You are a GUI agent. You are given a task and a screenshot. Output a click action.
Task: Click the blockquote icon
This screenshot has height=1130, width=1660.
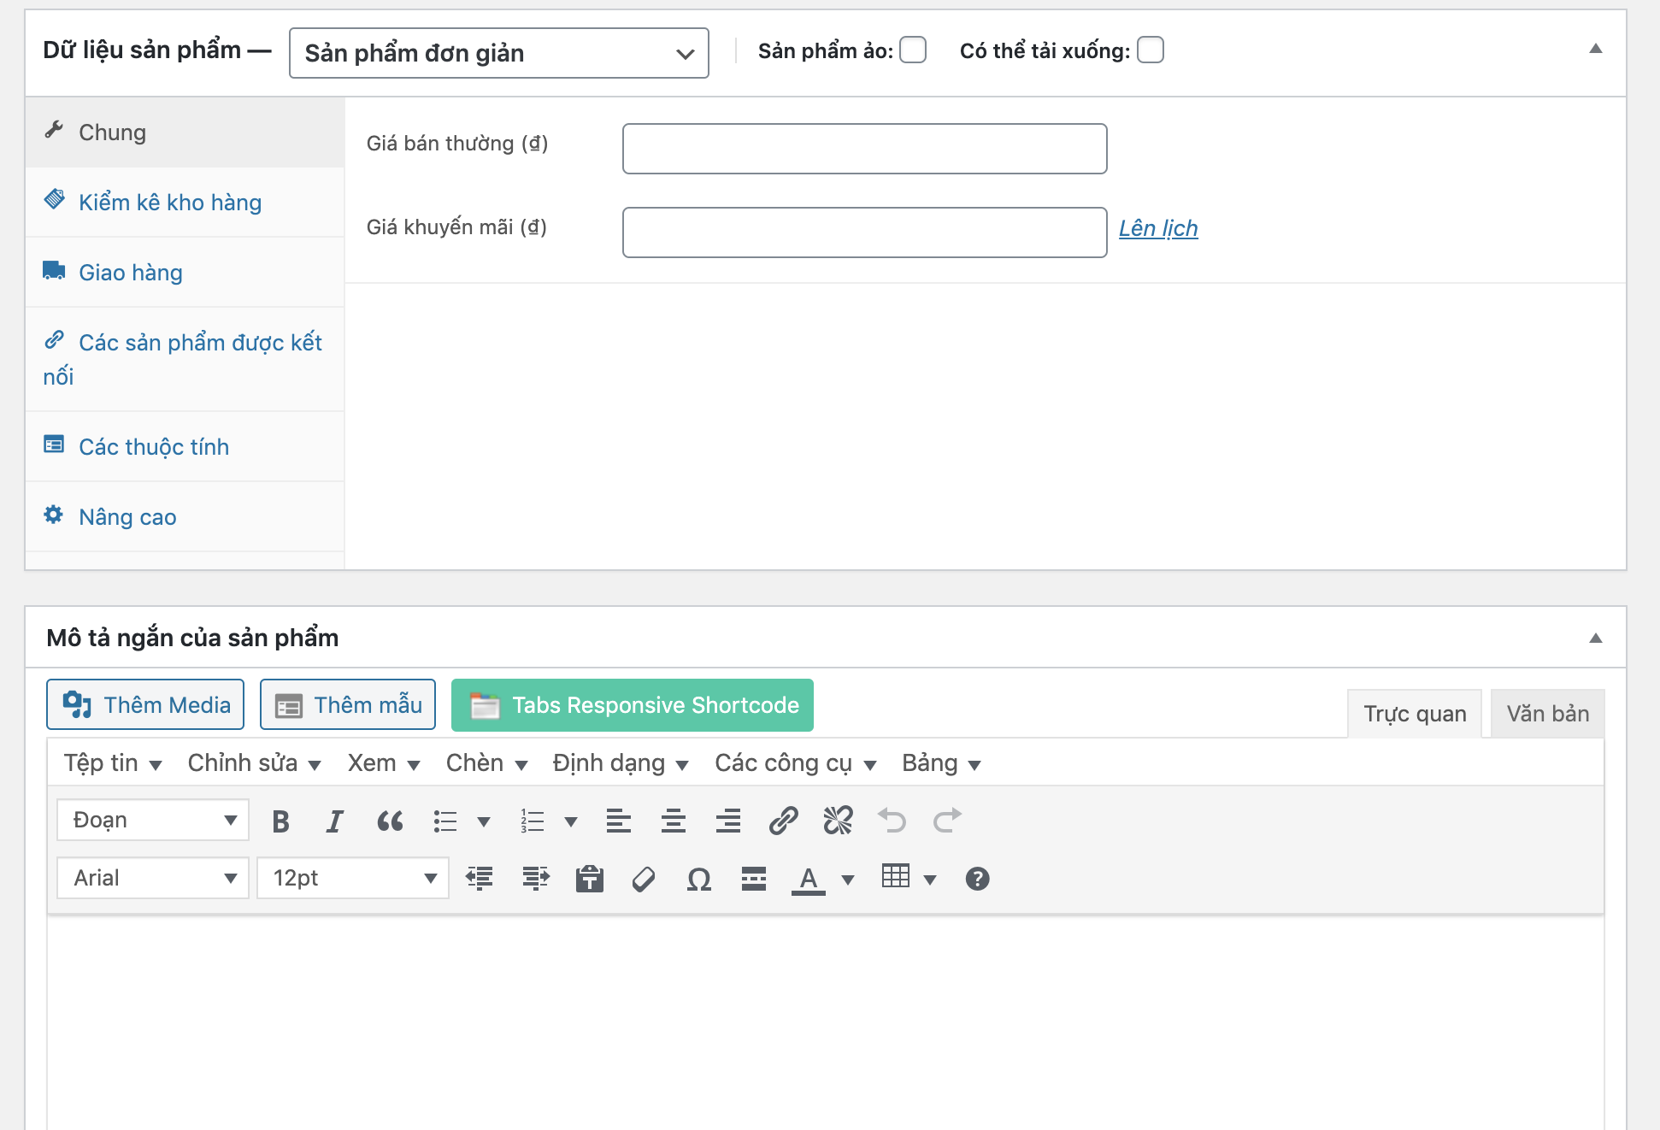pyautogui.click(x=387, y=820)
